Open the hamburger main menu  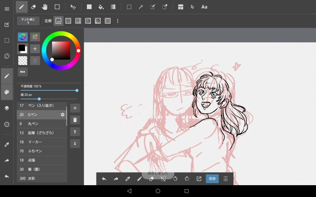click(7, 9)
